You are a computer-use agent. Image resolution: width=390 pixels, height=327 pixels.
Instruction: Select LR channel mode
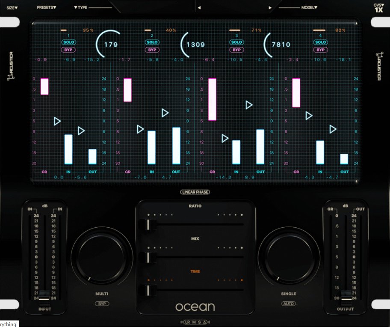pos(188,322)
